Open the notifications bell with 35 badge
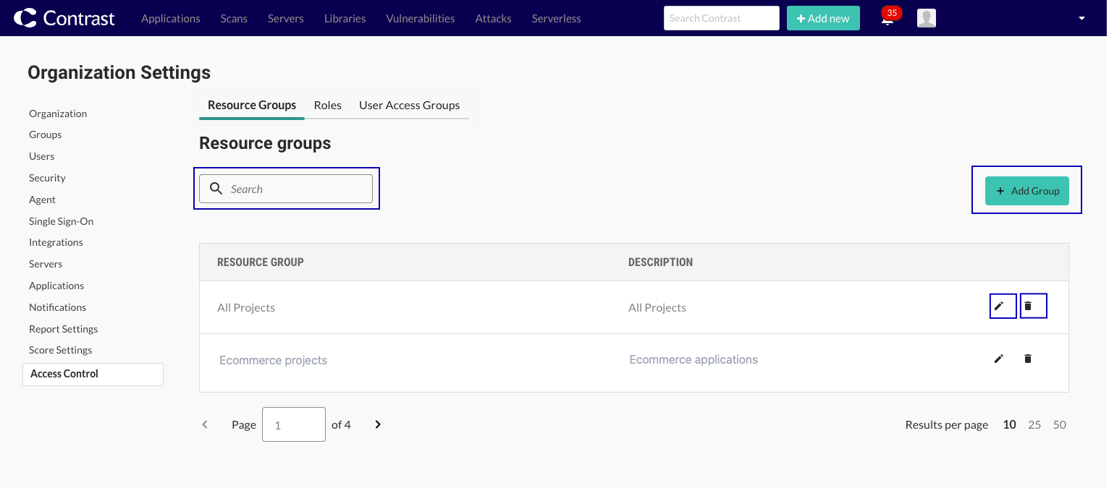1109x488 pixels. (x=887, y=20)
